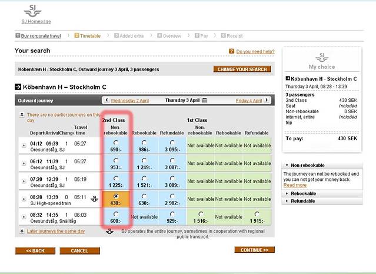Pick the 929 refundable fare on 08:32 departure
The height and width of the screenshot is (274, 376).
click(x=172, y=214)
